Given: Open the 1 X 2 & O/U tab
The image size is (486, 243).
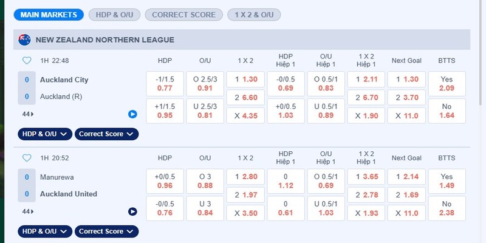Looking at the screenshot, I should (x=254, y=14).
